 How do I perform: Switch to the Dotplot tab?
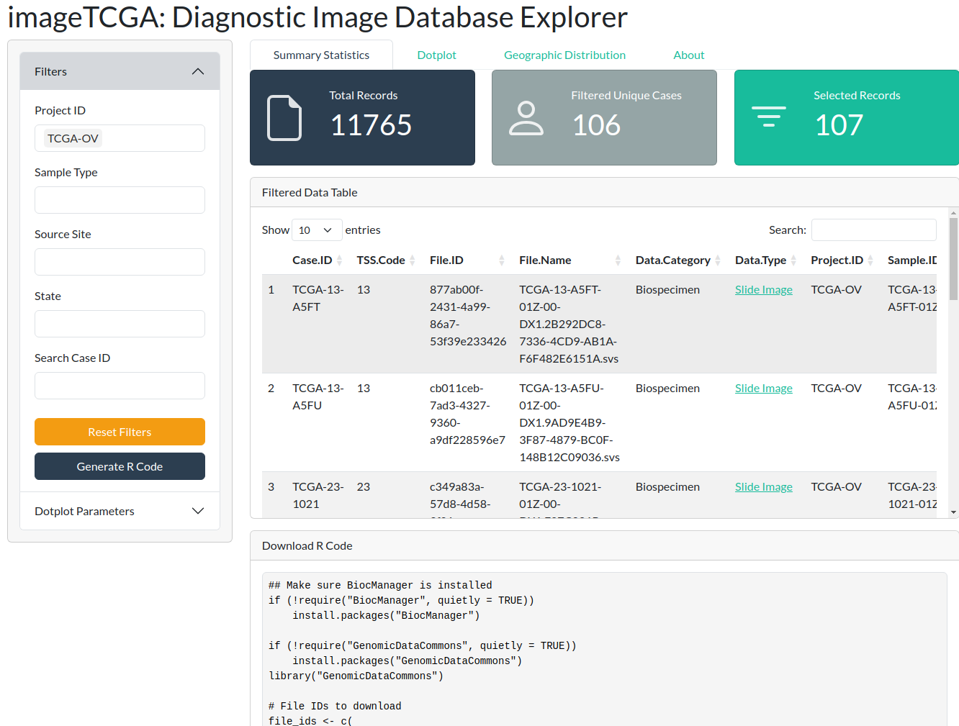click(436, 55)
